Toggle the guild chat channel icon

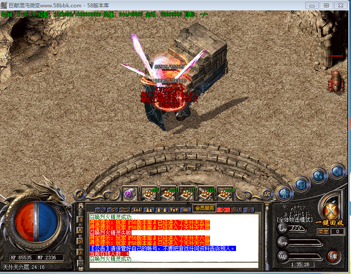coord(80,241)
